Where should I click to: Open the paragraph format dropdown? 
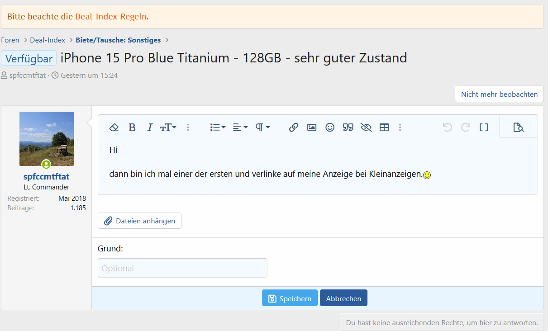click(x=262, y=128)
